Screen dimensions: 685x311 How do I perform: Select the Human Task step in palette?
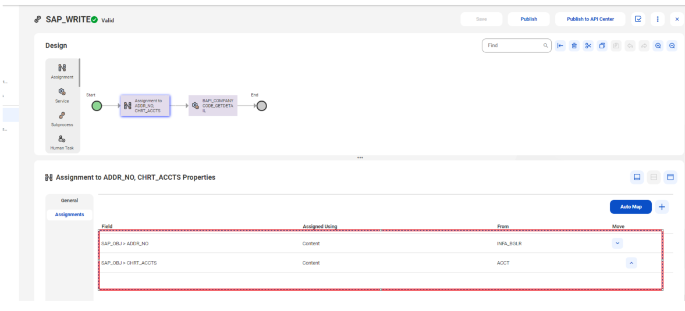tap(62, 142)
